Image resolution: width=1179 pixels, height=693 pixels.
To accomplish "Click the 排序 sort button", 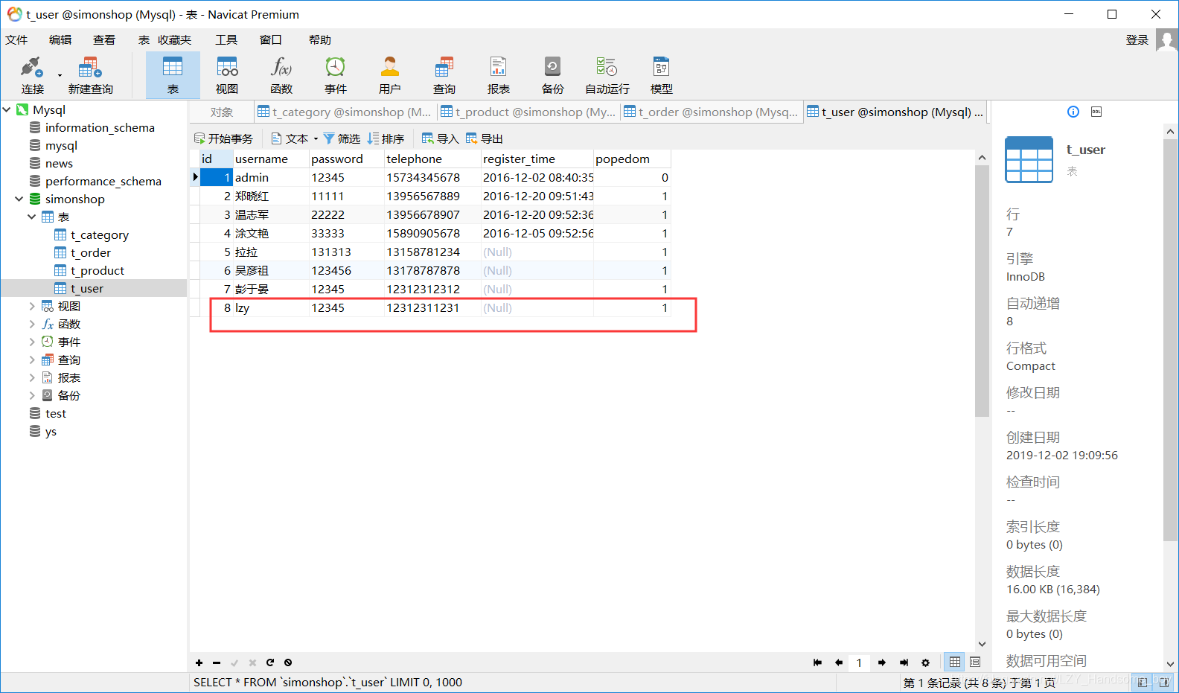I will pos(386,138).
